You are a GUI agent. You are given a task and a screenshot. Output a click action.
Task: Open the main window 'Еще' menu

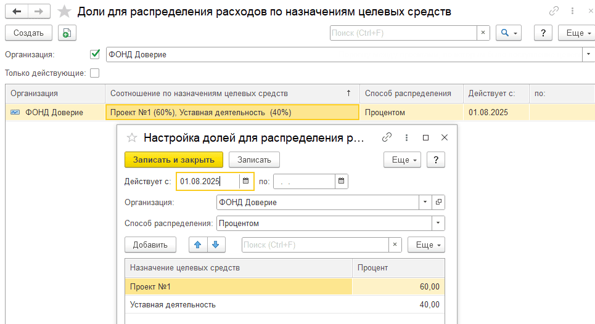(x=576, y=33)
